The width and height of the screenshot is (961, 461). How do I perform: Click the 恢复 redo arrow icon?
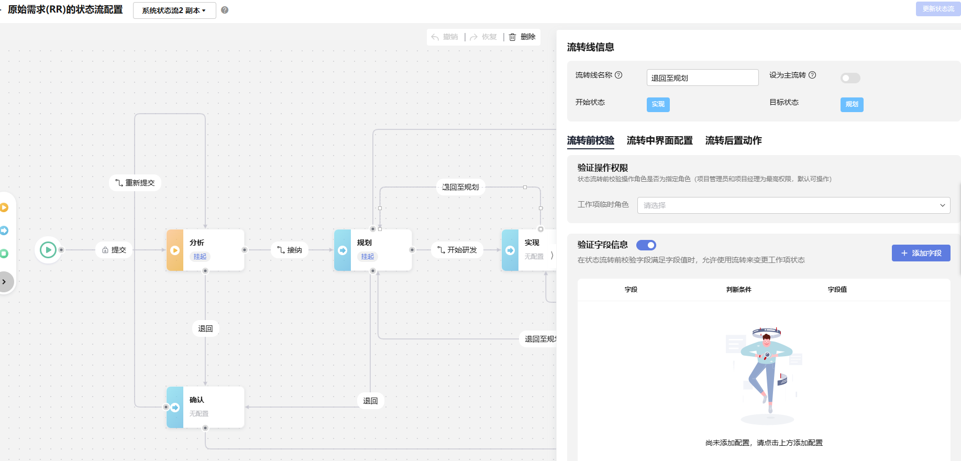tap(474, 37)
